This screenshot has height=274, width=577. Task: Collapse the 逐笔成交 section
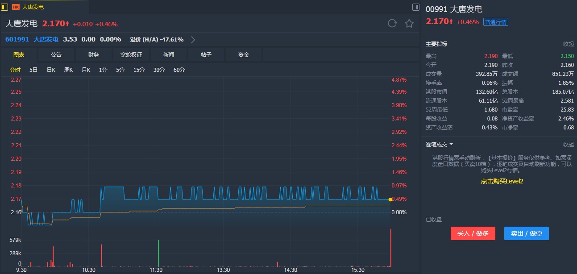(x=568, y=144)
